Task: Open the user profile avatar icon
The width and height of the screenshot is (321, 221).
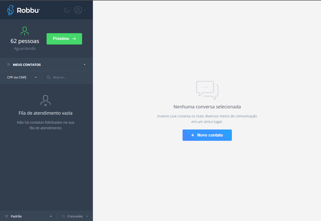Action: point(78,10)
